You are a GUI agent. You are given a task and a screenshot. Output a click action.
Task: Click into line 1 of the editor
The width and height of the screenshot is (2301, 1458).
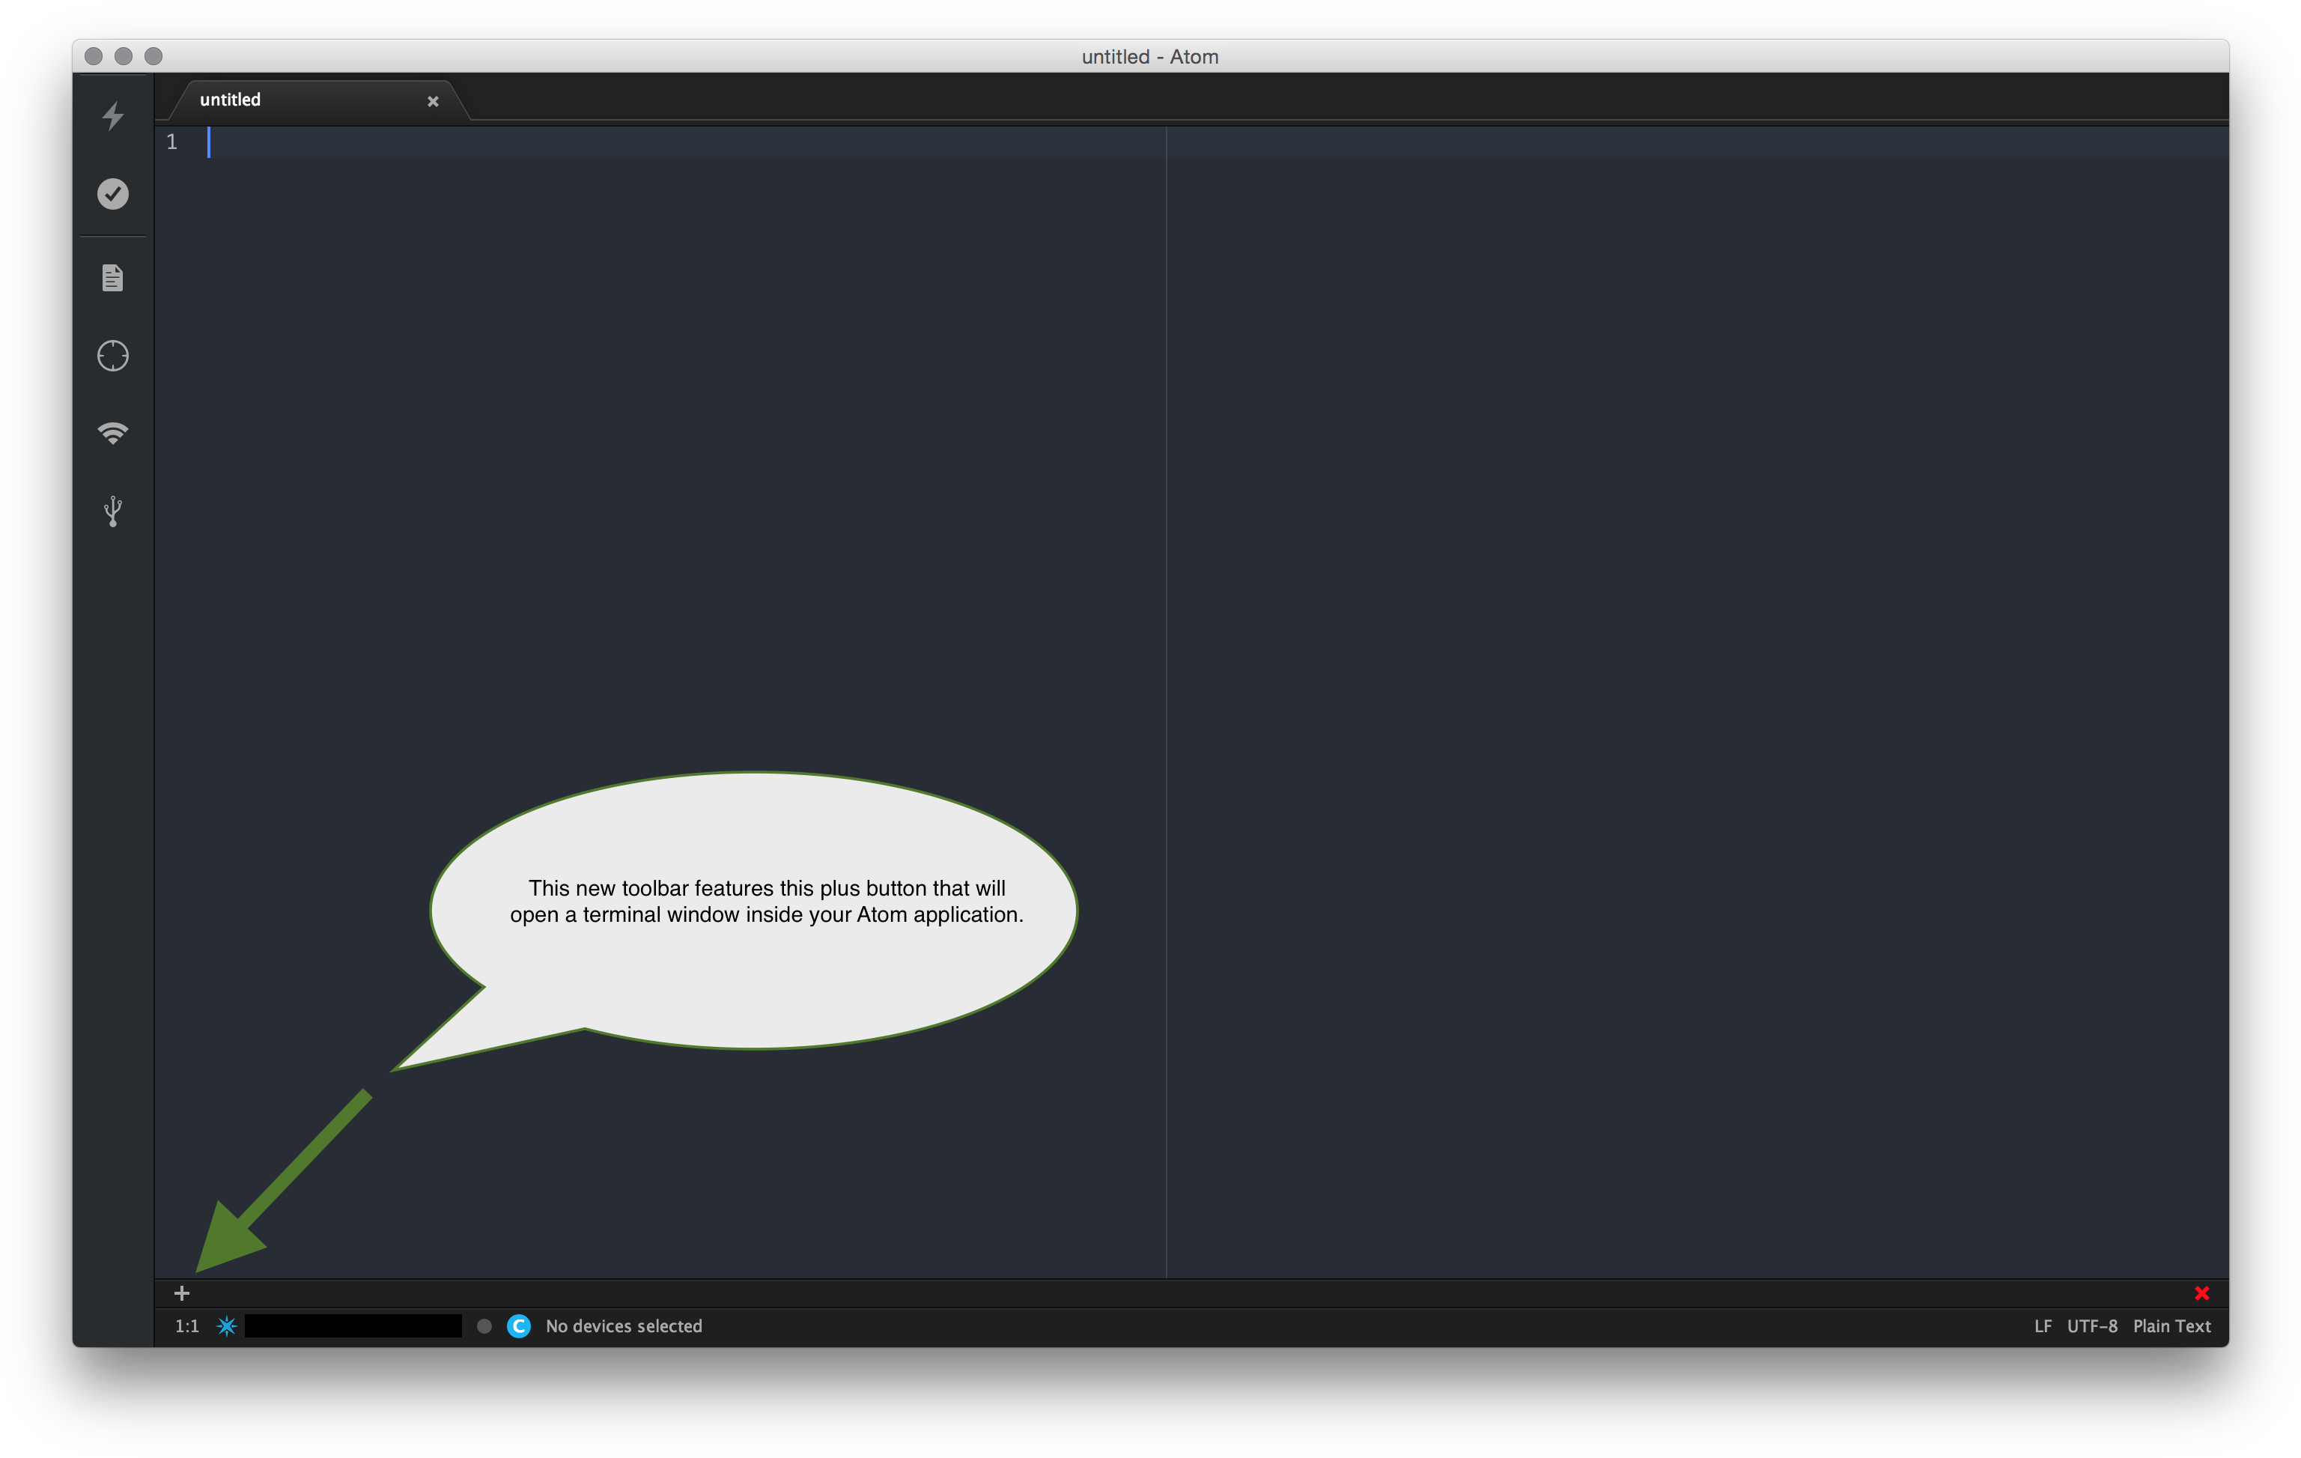[669, 142]
